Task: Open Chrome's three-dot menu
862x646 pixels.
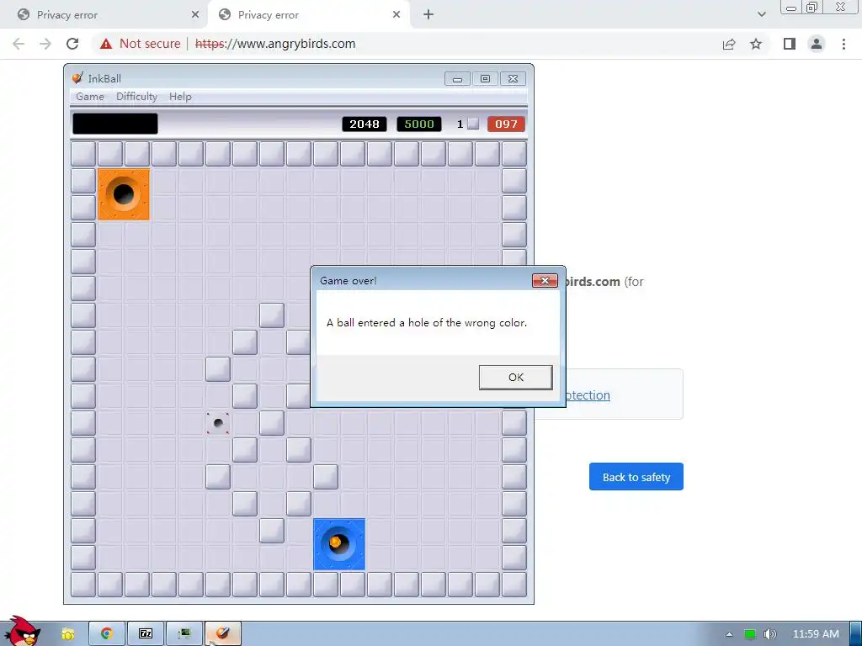Action: click(843, 44)
